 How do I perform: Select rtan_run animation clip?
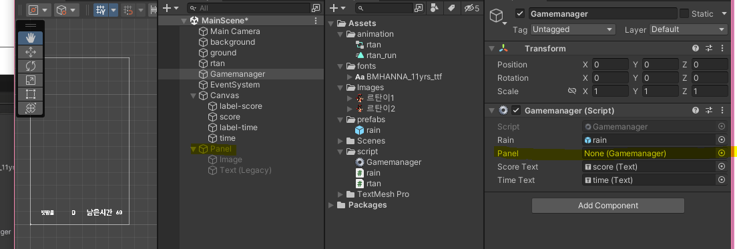381,55
